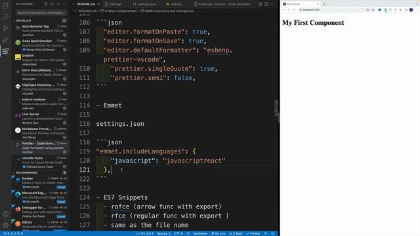
Task: Click the Spell indicator in status bar
Action: (x=236, y=233)
